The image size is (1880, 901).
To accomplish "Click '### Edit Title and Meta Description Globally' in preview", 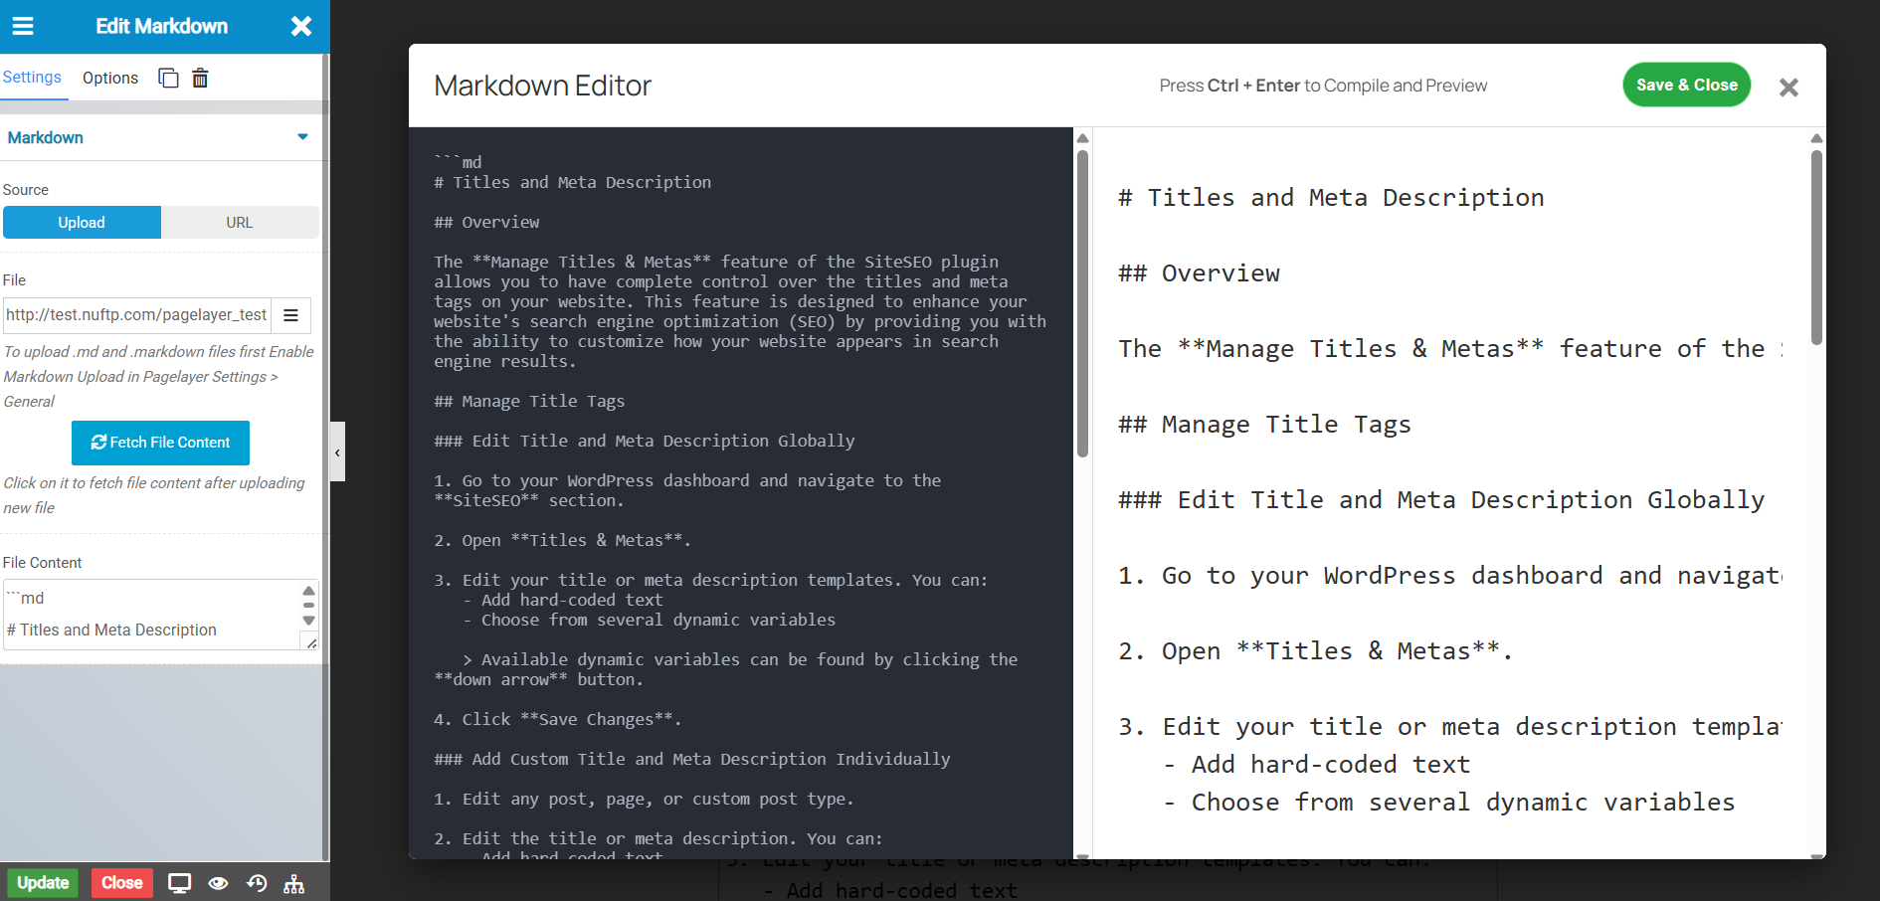I will (1441, 500).
